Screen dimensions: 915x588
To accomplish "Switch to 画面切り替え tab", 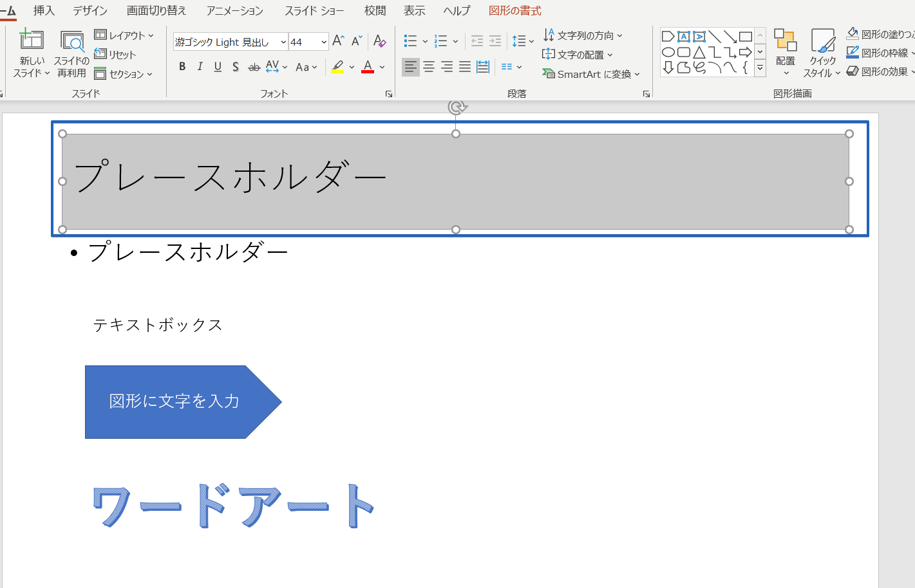I will 156,10.
